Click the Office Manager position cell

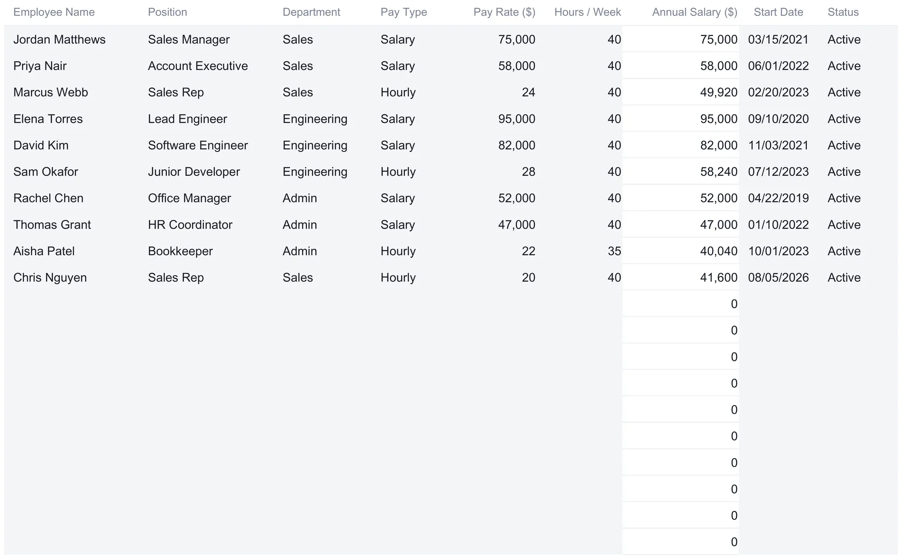click(189, 198)
